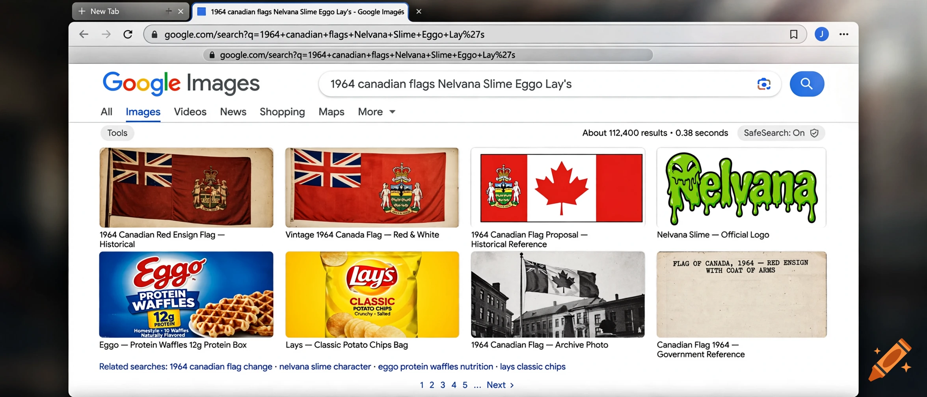Open related search 'lays classic chips'
The image size is (927, 397).
click(x=532, y=367)
